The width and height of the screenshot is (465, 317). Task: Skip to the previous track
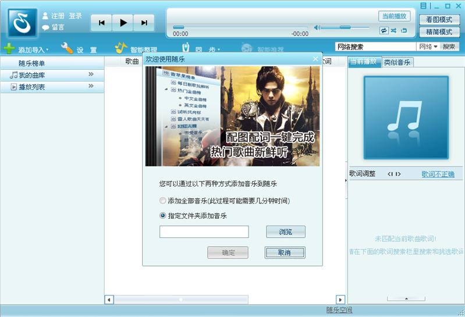pyautogui.click(x=101, y=23)
